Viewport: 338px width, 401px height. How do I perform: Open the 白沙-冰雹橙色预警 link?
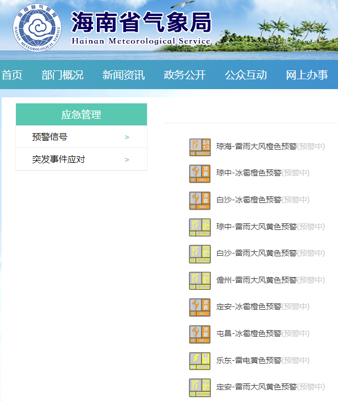[249, 200]
